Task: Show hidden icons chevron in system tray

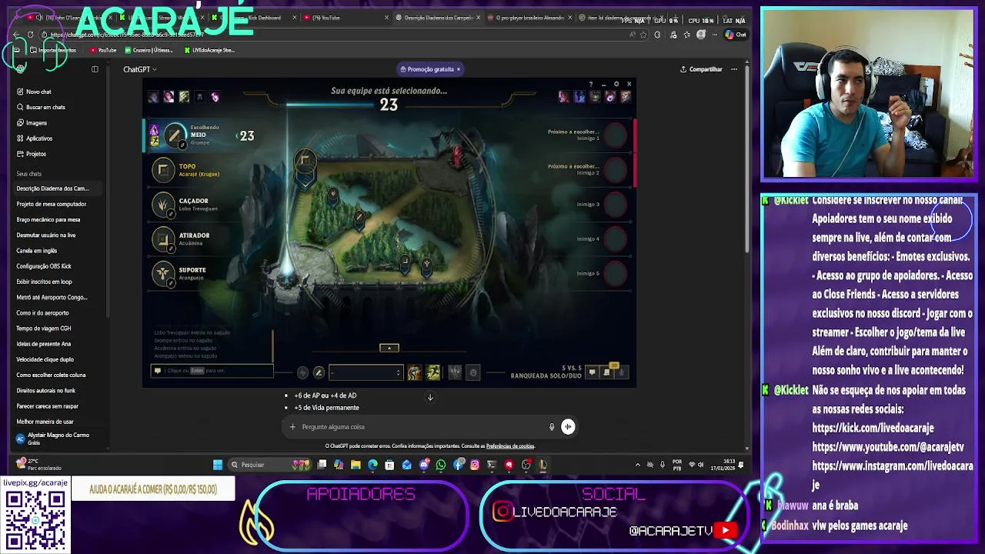Action: [637, 465]
